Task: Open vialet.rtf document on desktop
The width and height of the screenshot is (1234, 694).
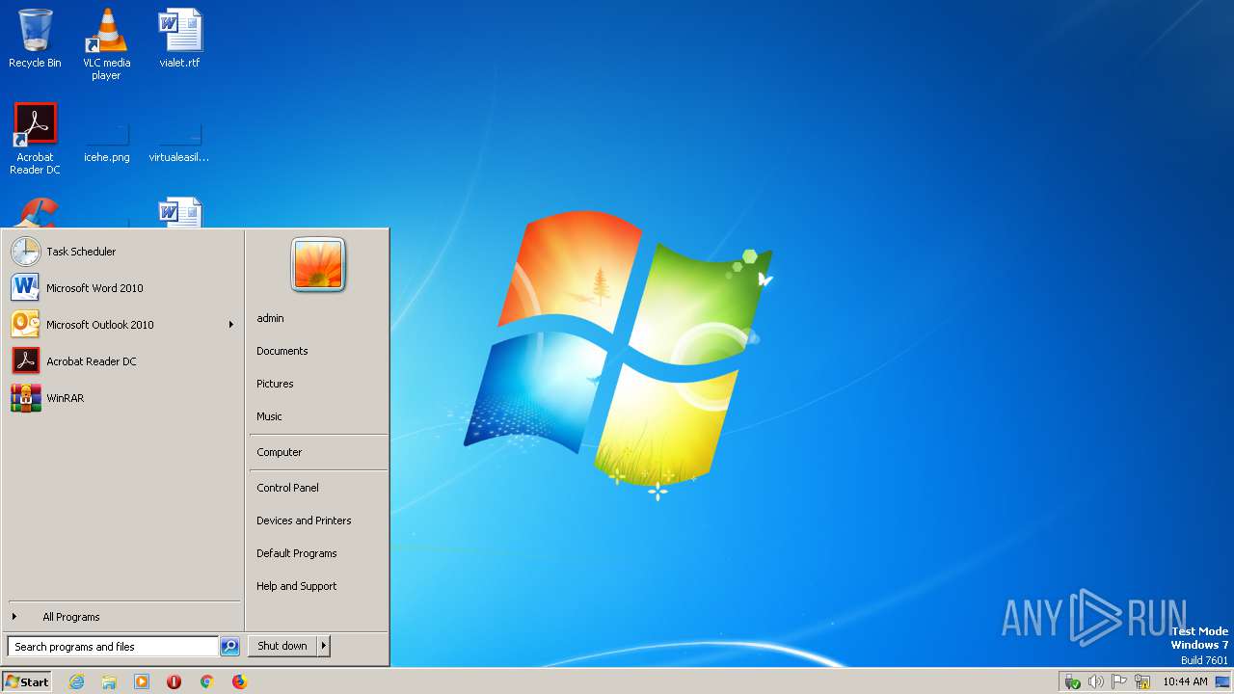Action: click(179, 39)
